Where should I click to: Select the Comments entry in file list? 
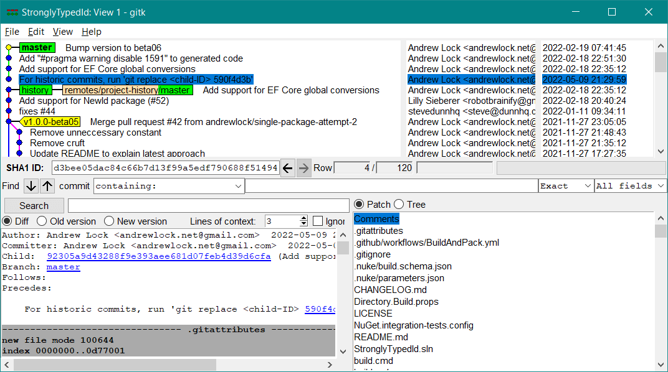[x=376, y=219]
